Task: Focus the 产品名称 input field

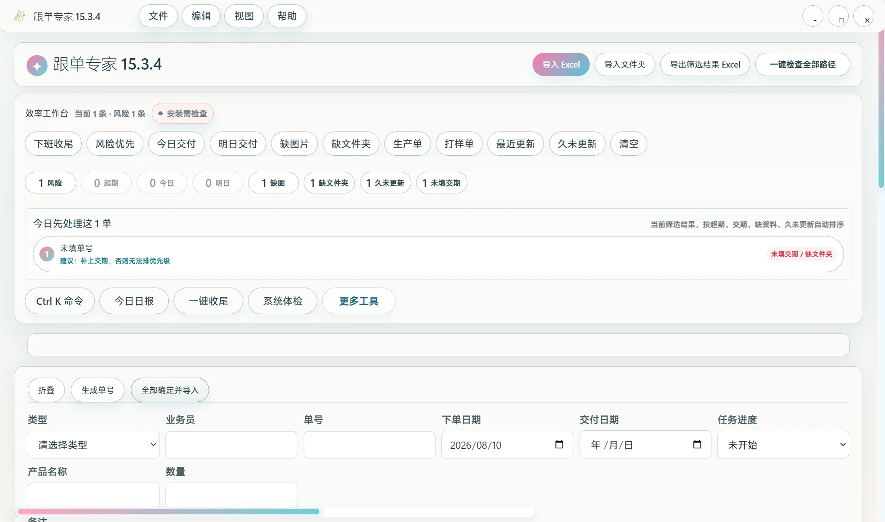Action: point(93,495)
